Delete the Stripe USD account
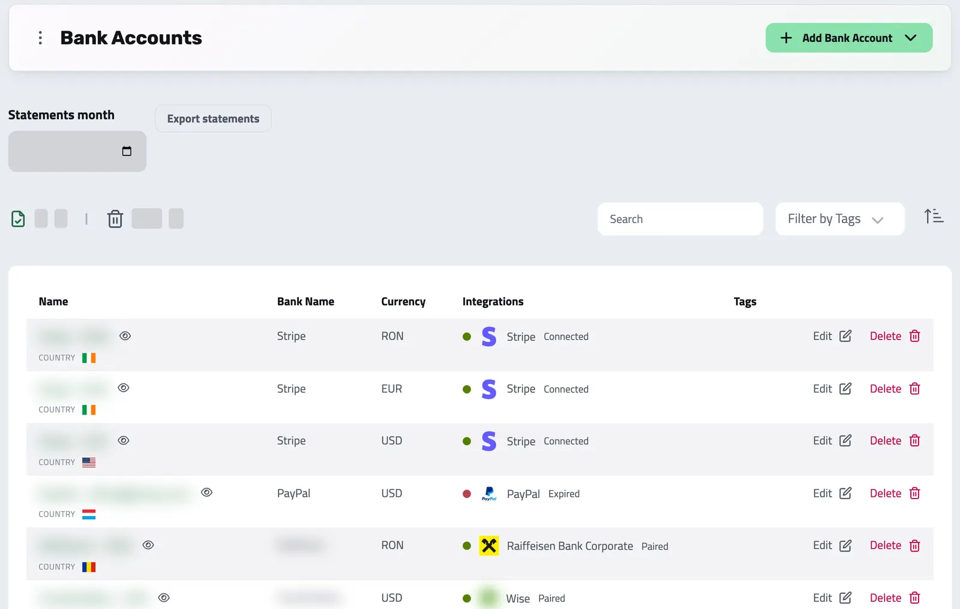This screenshot has height=609, width=960. (895, 440)
